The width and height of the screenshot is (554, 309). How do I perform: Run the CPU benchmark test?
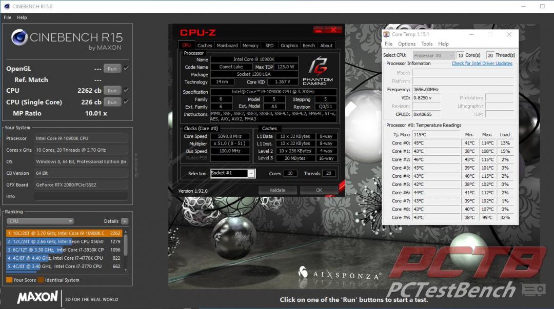click(x=112, y=91)
